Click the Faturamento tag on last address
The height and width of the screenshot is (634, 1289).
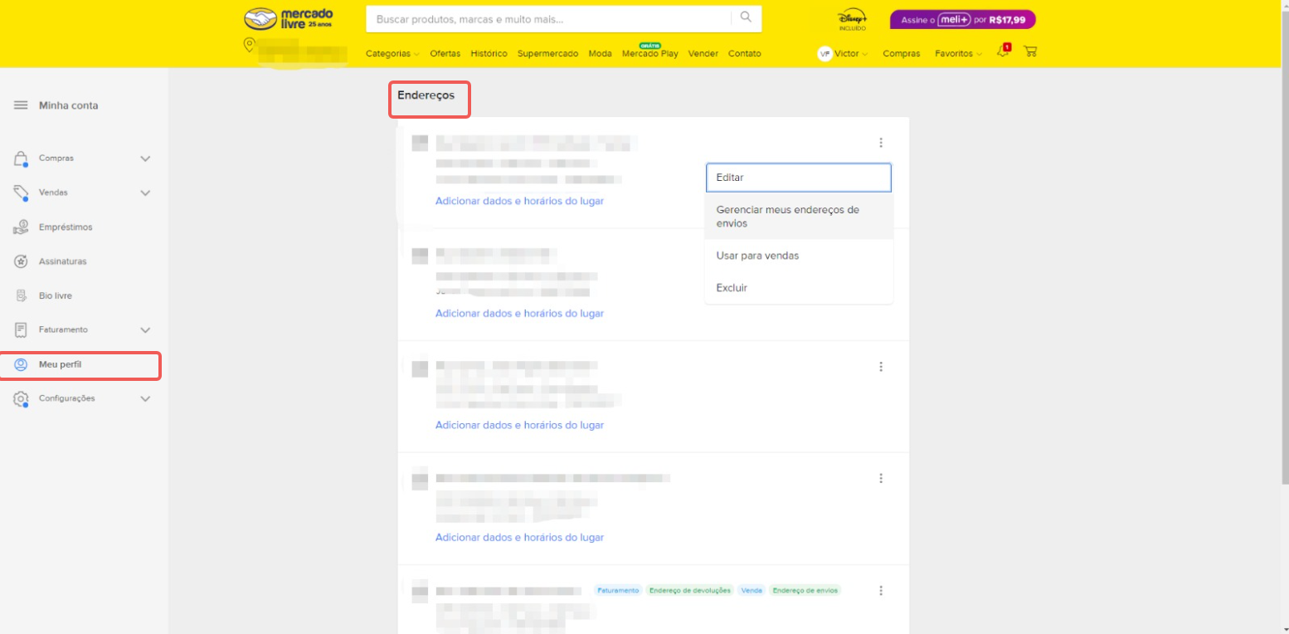pyautogui.click(x=618, y=590)
